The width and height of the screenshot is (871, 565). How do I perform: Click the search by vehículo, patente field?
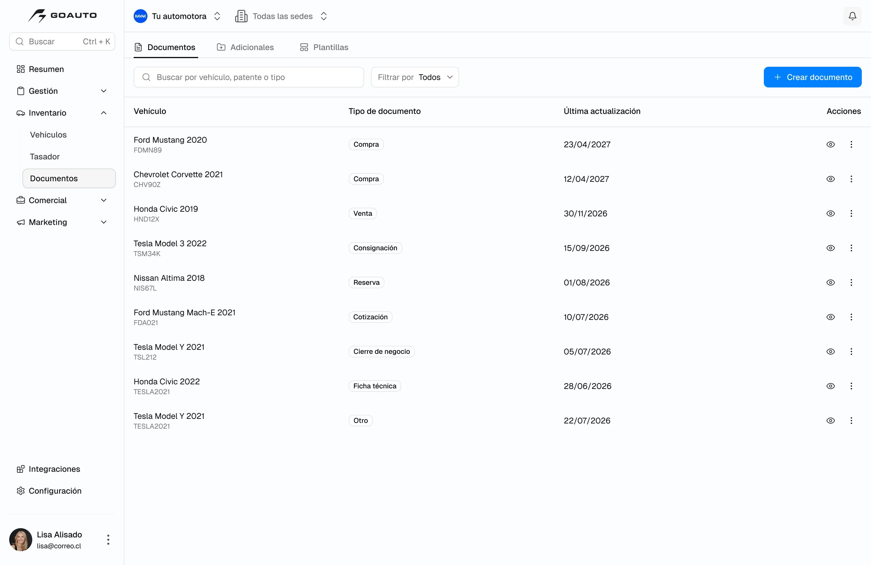click(249, 77)
